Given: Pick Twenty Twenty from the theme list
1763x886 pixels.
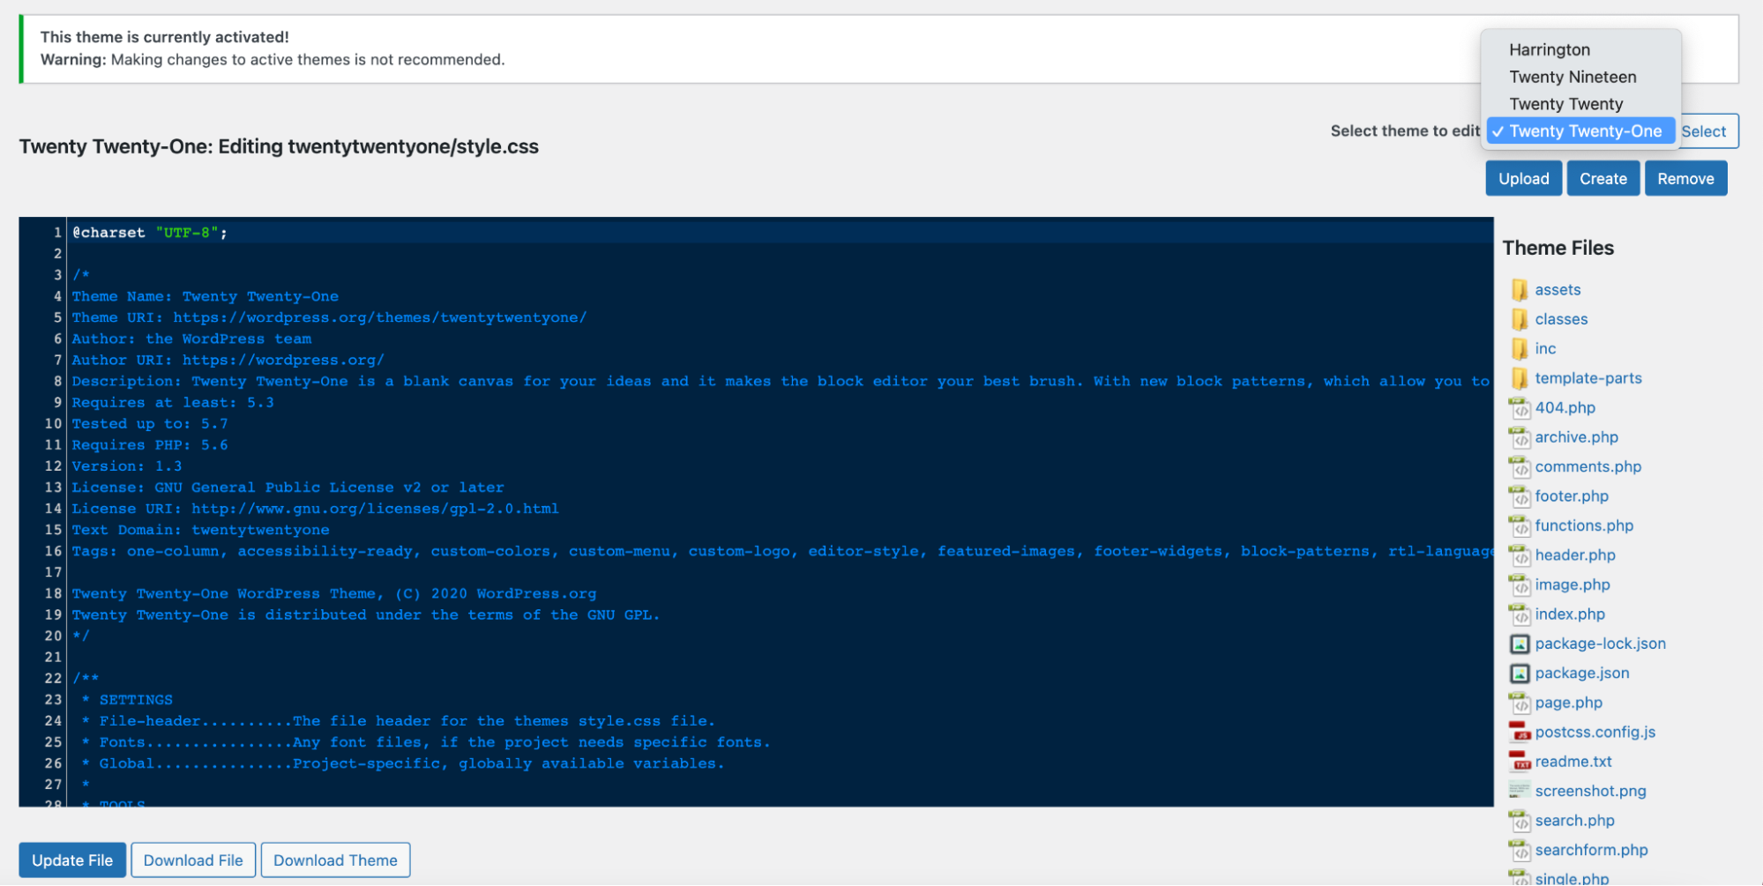Looking at the screenshot, I should point(1565,104).
